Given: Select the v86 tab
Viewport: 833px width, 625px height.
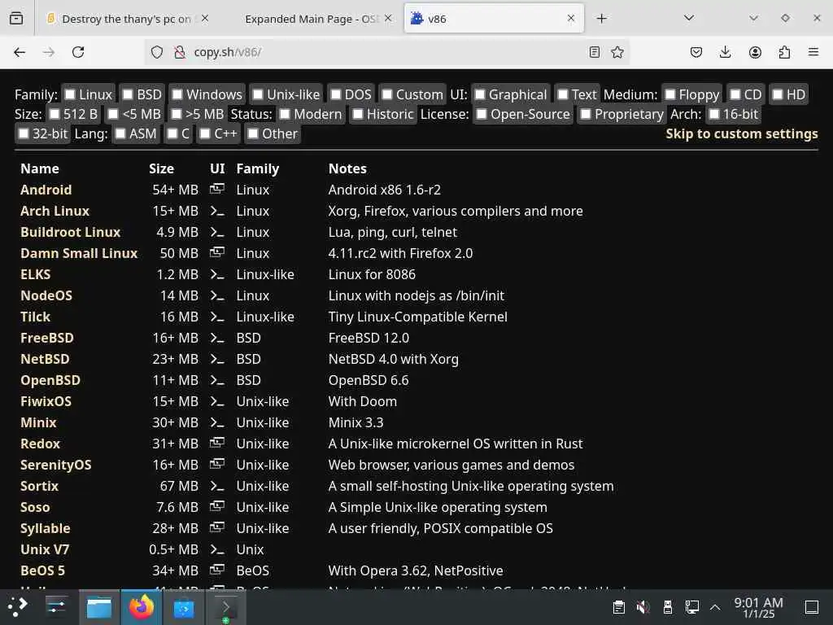Looking at the screenshot, I should 494,19.
